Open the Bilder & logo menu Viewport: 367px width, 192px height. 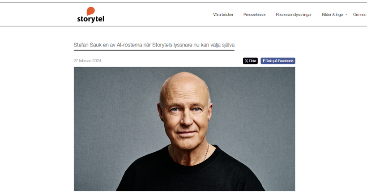pos(332,14)
